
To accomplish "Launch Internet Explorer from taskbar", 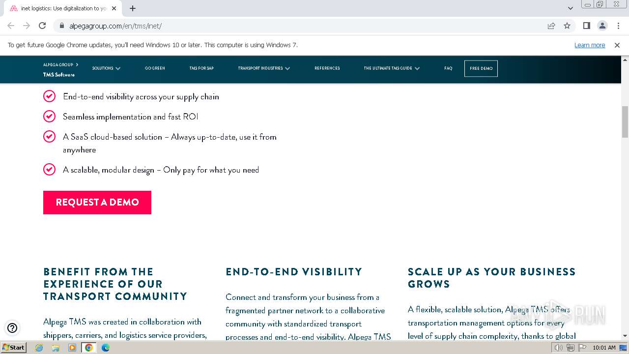I will coord(39,348).
